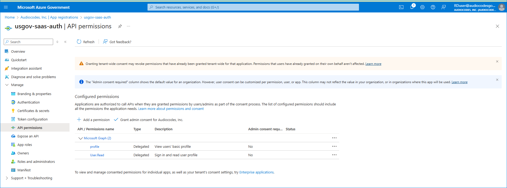Collapse the Manage section

pyautogui.click(x=7, y=85)
